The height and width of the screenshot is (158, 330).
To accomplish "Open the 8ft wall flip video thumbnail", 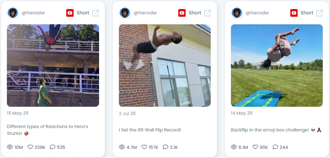I will [x=165, y=65].
